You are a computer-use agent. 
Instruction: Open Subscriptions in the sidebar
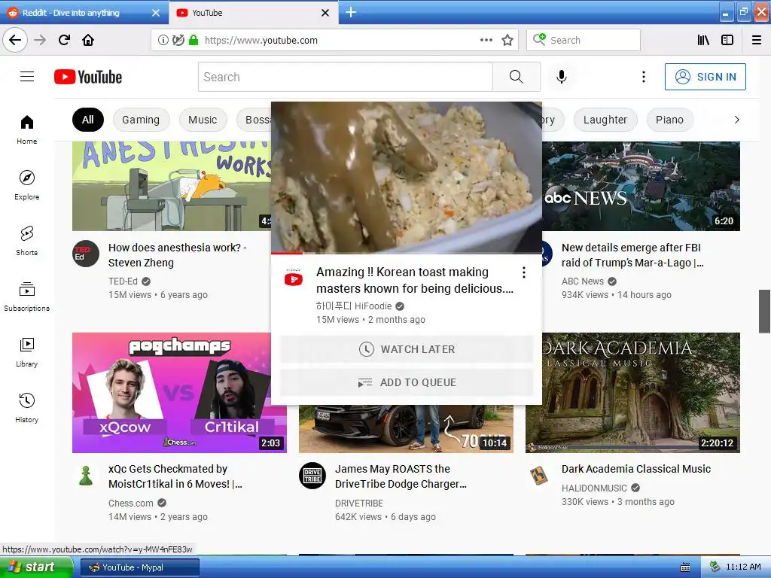pos(26,297)
